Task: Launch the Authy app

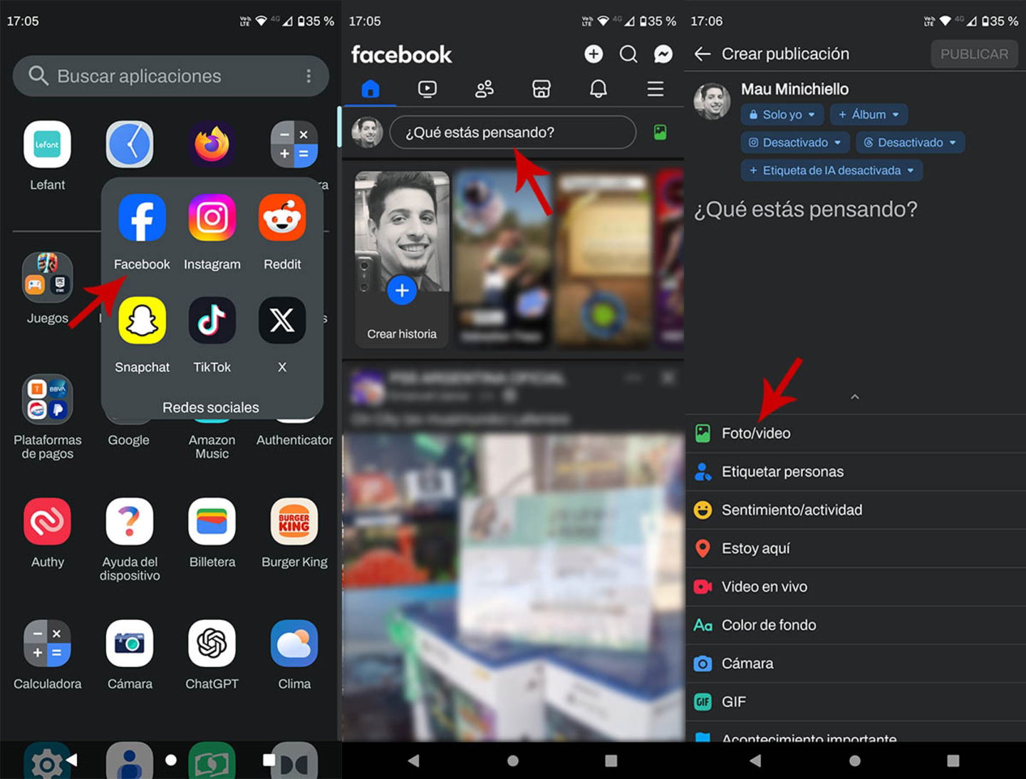Action: [47, 521]
